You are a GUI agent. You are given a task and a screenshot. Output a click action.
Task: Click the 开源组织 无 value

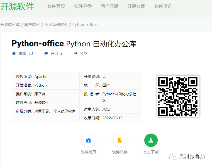pos(104,77)
